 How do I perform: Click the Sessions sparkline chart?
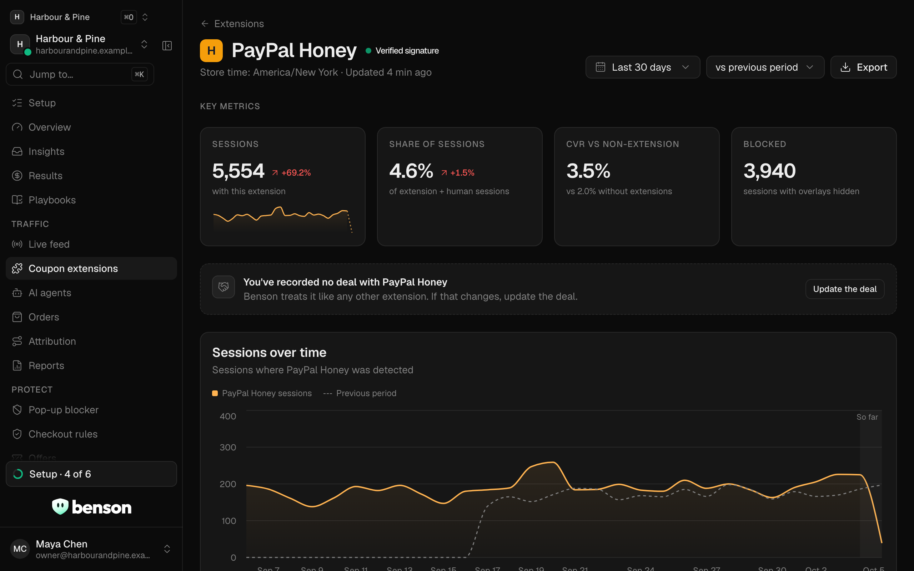[282, 219]
